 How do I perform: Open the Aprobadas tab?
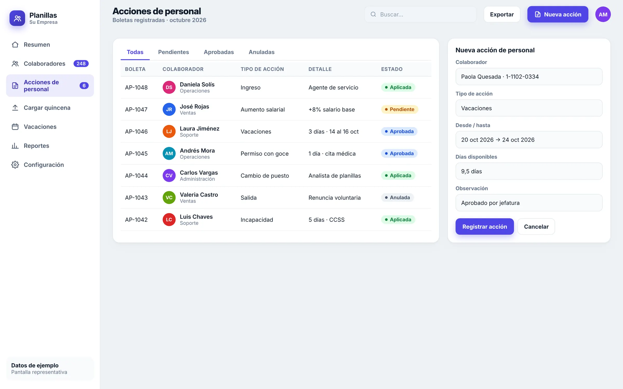pos(219,52)
